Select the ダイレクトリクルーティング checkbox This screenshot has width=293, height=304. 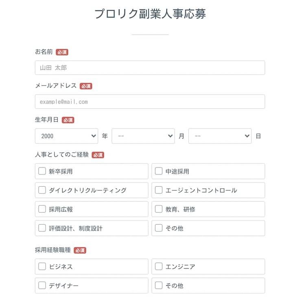42,190
